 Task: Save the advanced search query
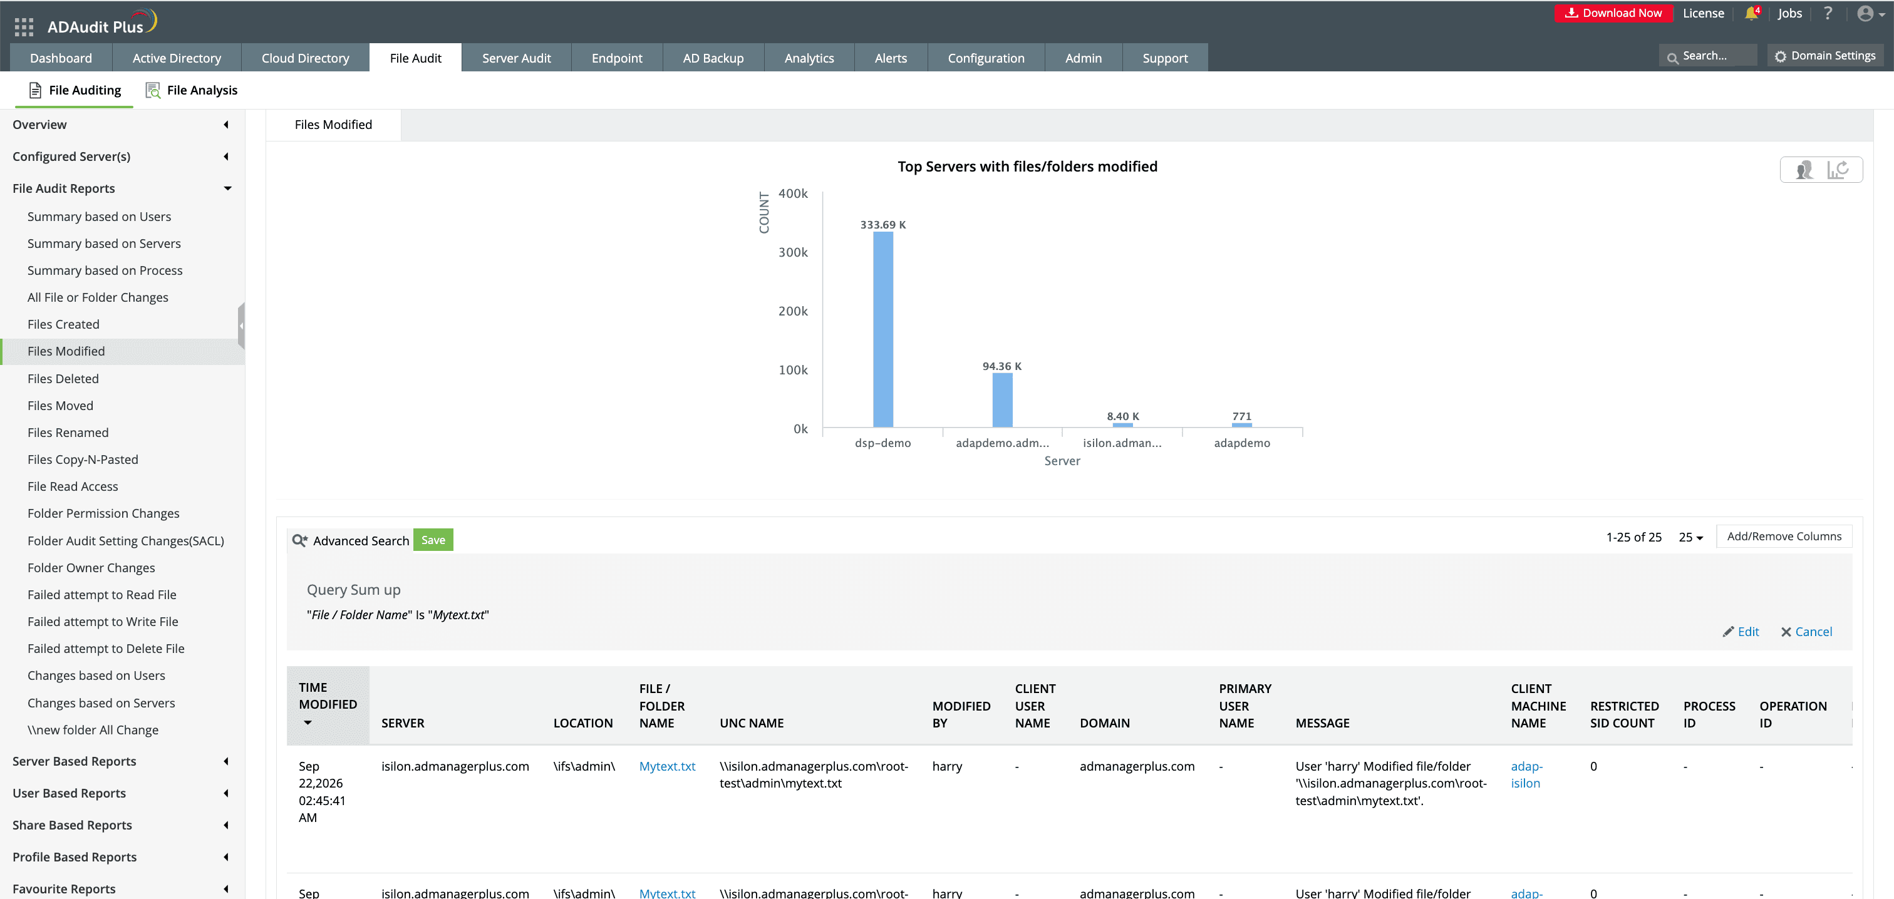(x=433, y=540)
